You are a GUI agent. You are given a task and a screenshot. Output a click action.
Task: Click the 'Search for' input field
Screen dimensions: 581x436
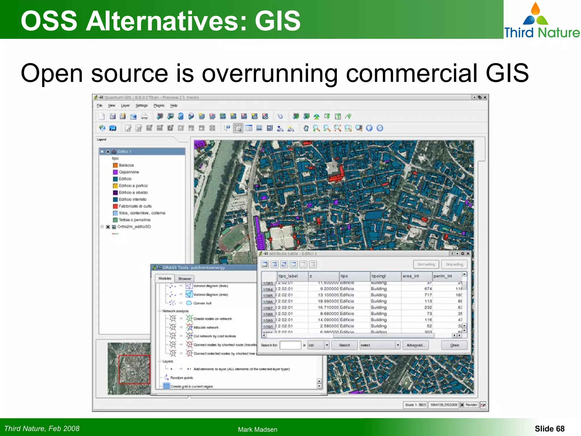pos(290,345)
